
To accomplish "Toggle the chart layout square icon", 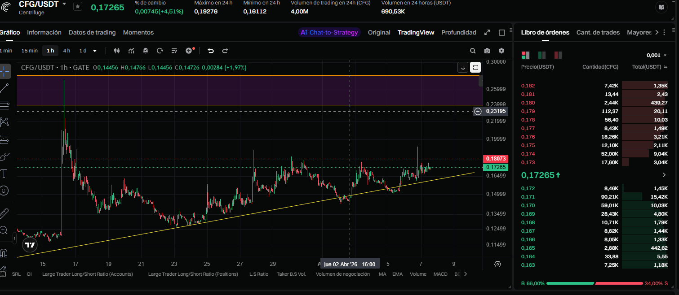I will tap(502, 32).
